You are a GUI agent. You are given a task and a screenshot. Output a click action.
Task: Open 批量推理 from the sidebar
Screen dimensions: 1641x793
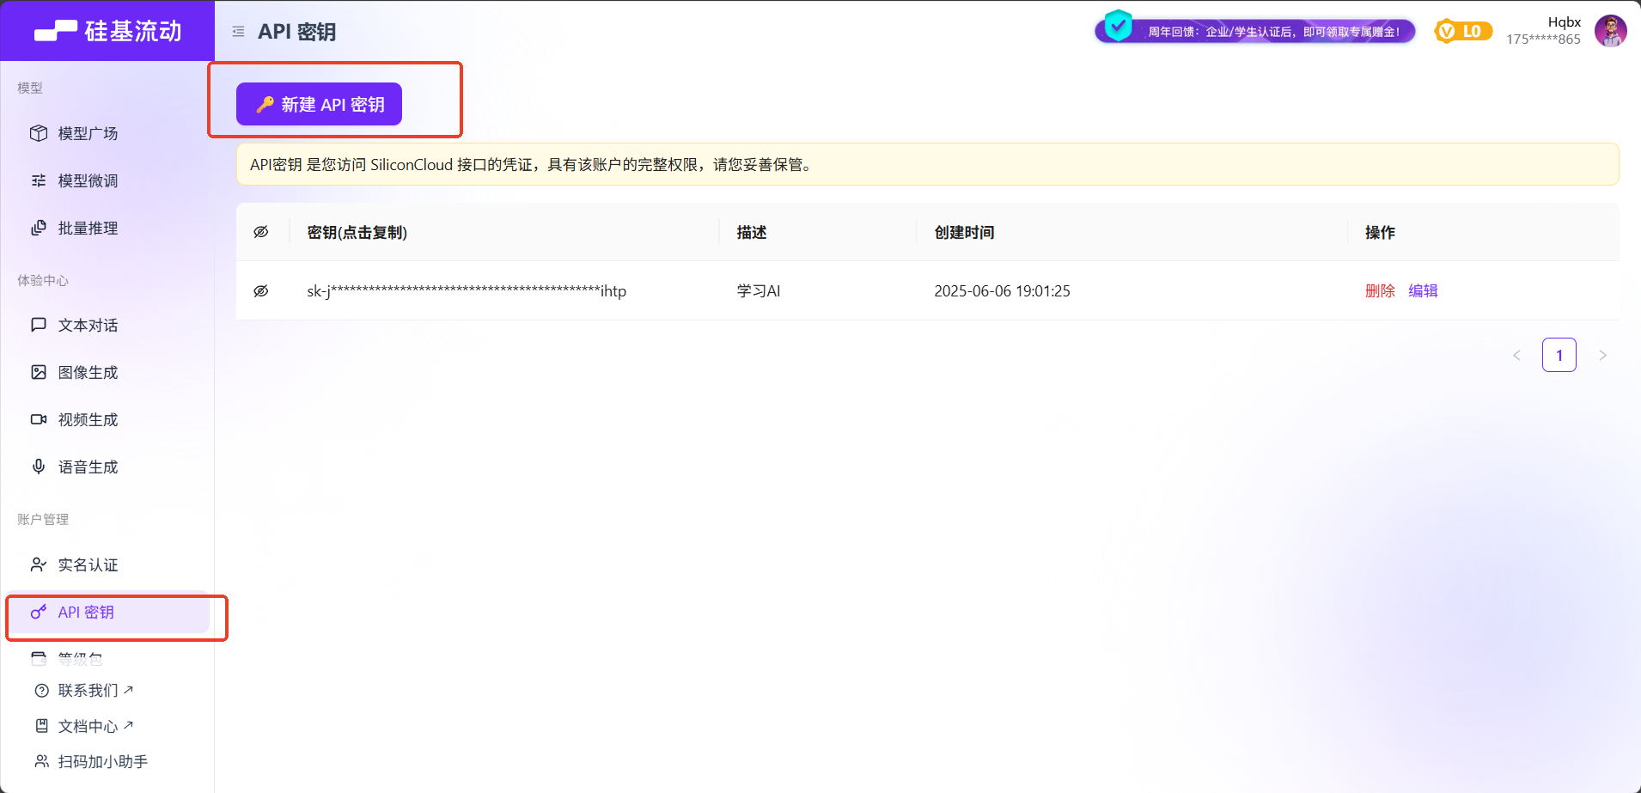click(88, 228)
